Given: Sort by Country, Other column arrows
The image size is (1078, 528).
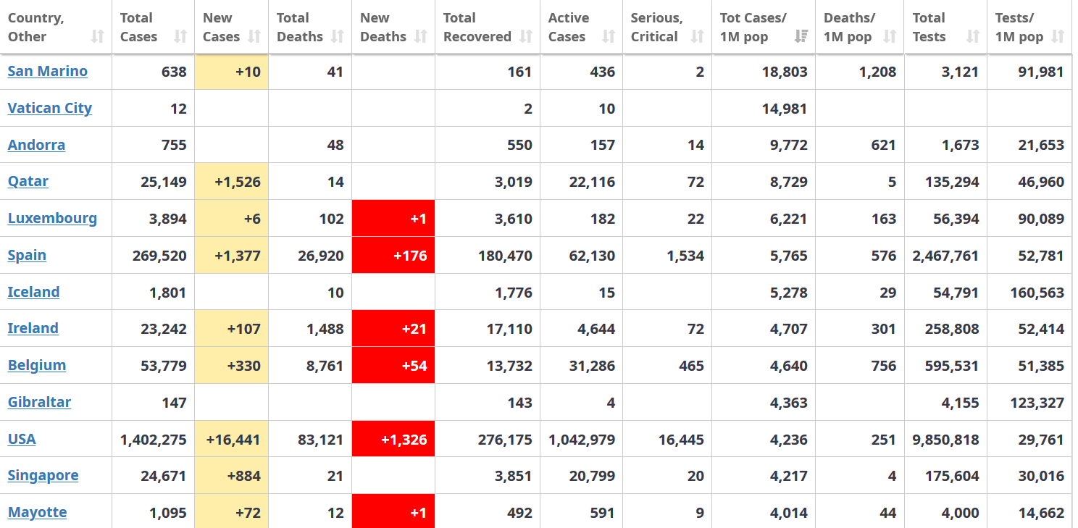Looking at the screenshot, I should (98, 36).
